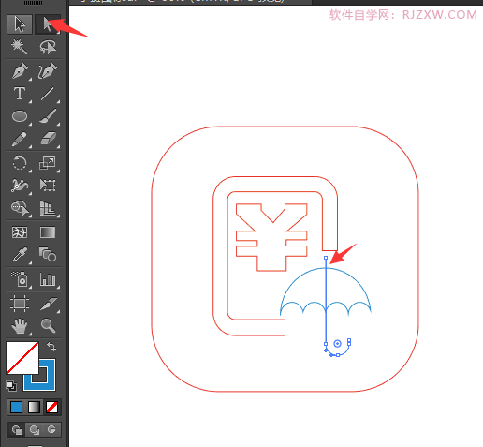Enable Draw Behind mode

[x=34, y=430]
